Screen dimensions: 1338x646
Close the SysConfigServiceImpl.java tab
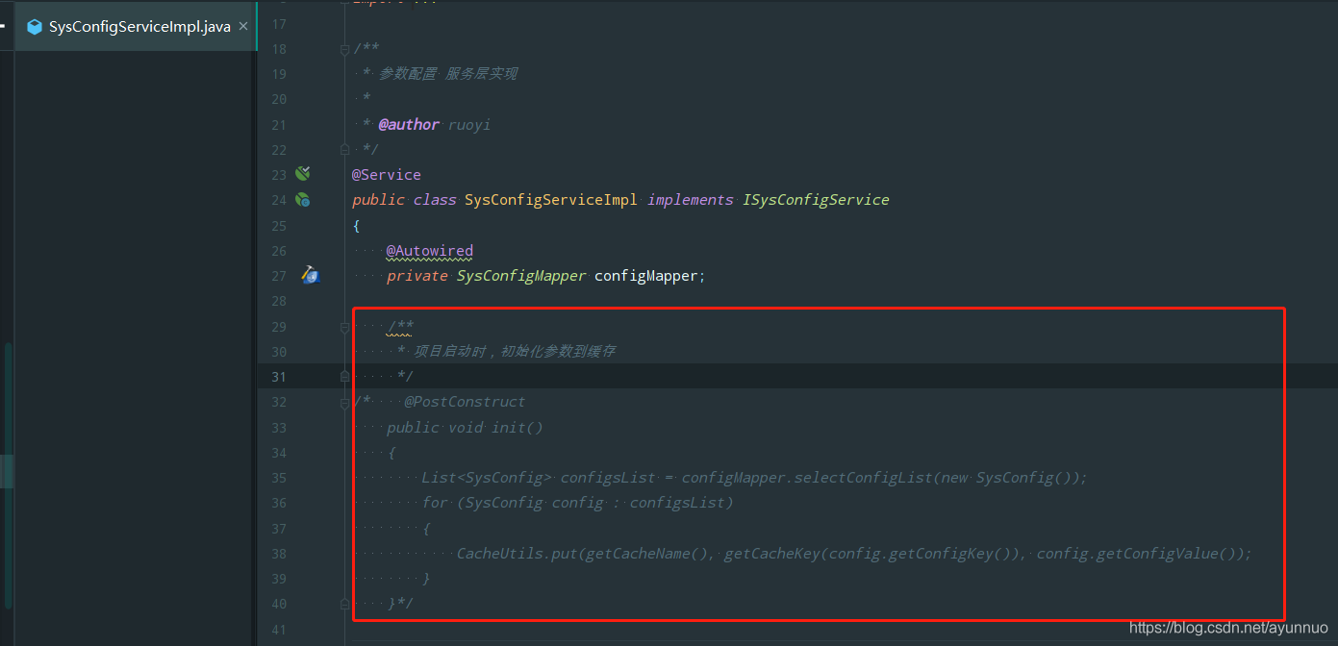243,26
